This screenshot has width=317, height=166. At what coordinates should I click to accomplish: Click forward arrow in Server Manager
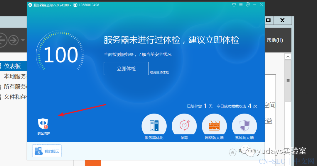click(14, 40)
